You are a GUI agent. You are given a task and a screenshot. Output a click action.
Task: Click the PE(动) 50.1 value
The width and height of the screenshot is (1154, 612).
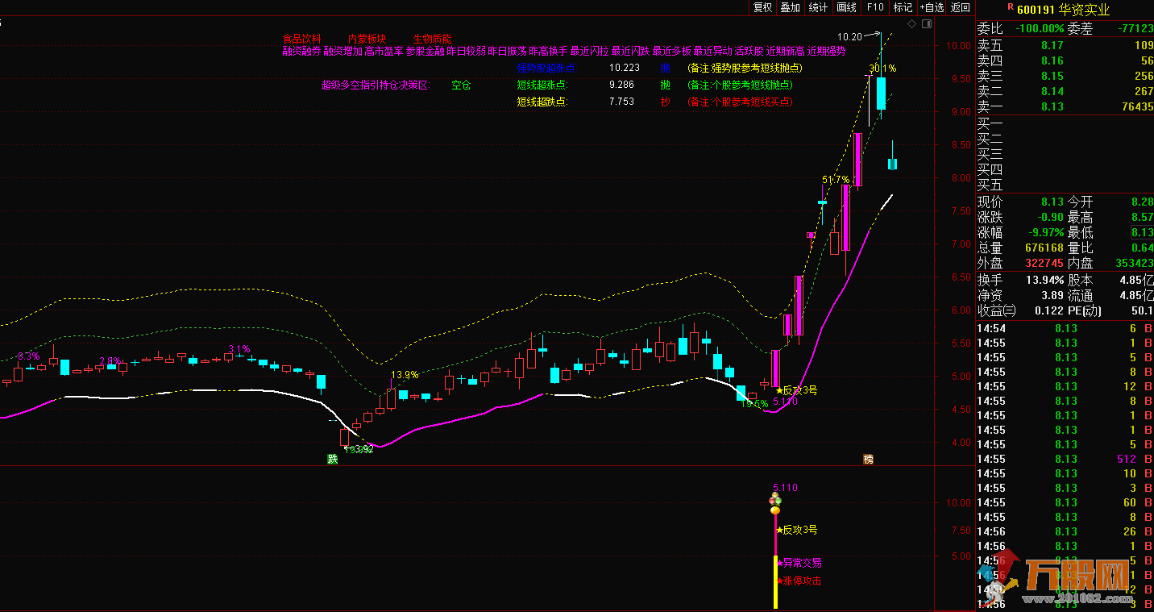pyautogui.click(x=1141, y=311)
